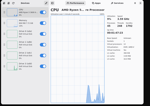Turn off the Drive 1 (sdb) switch

(43, 45)
